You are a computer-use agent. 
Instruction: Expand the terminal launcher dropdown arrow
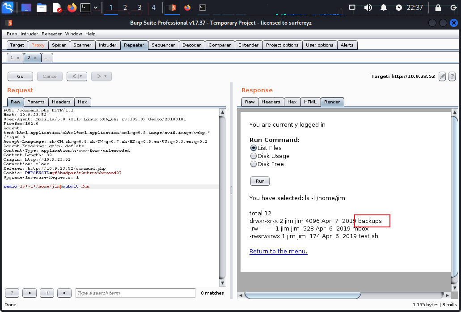pyautogui.click(x=96, y=8)
